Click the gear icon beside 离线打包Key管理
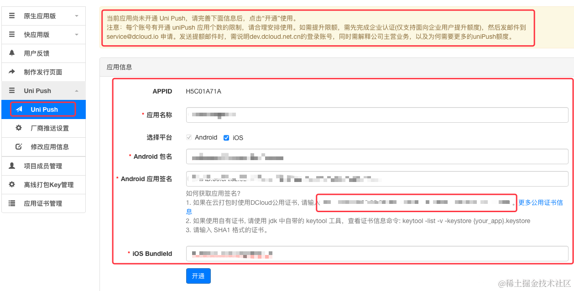 (12, 184)
